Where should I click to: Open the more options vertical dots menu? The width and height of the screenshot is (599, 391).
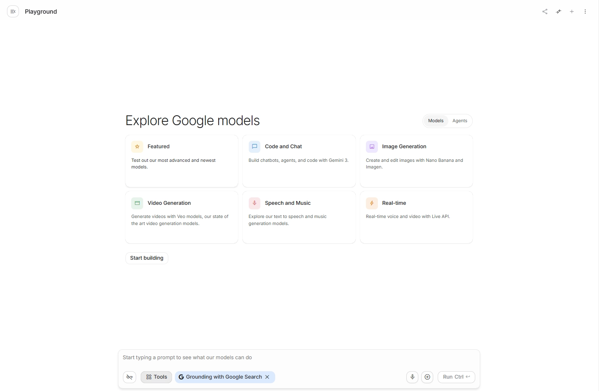[585, 12]
